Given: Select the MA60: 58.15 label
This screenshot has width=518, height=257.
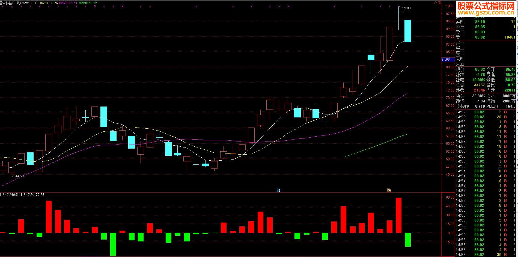Looking at the screenshot, I should coord(88,3).
